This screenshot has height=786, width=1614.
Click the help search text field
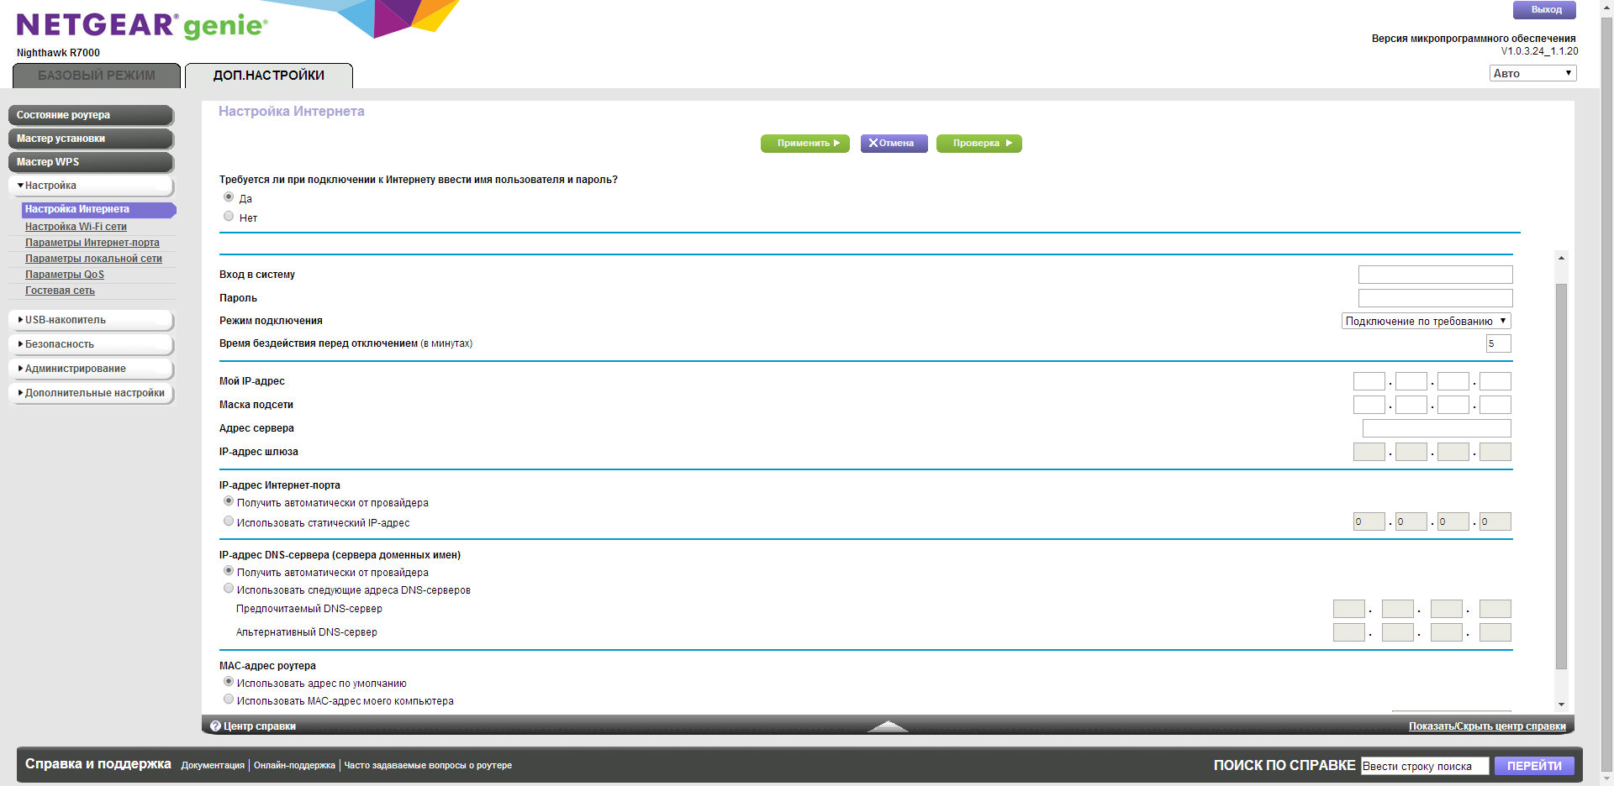(1425, 766)
